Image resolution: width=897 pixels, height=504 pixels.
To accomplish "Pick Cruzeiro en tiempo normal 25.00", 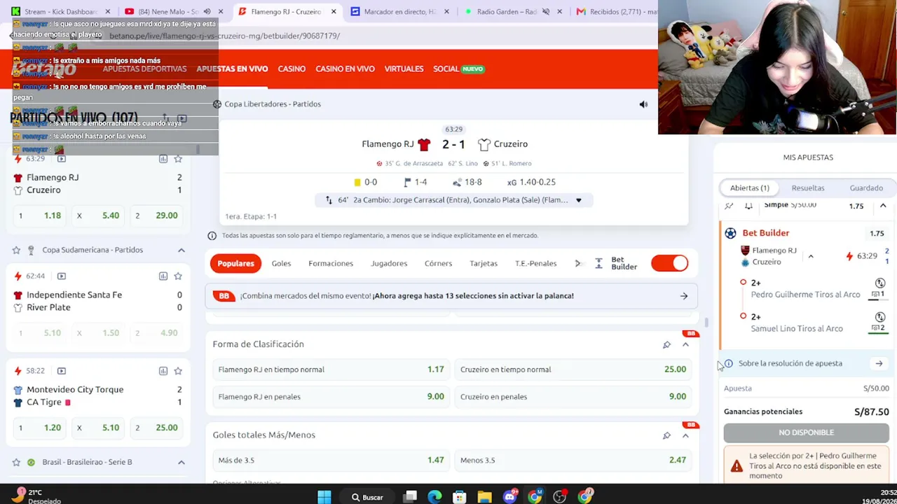I will [x=573, y=370].
